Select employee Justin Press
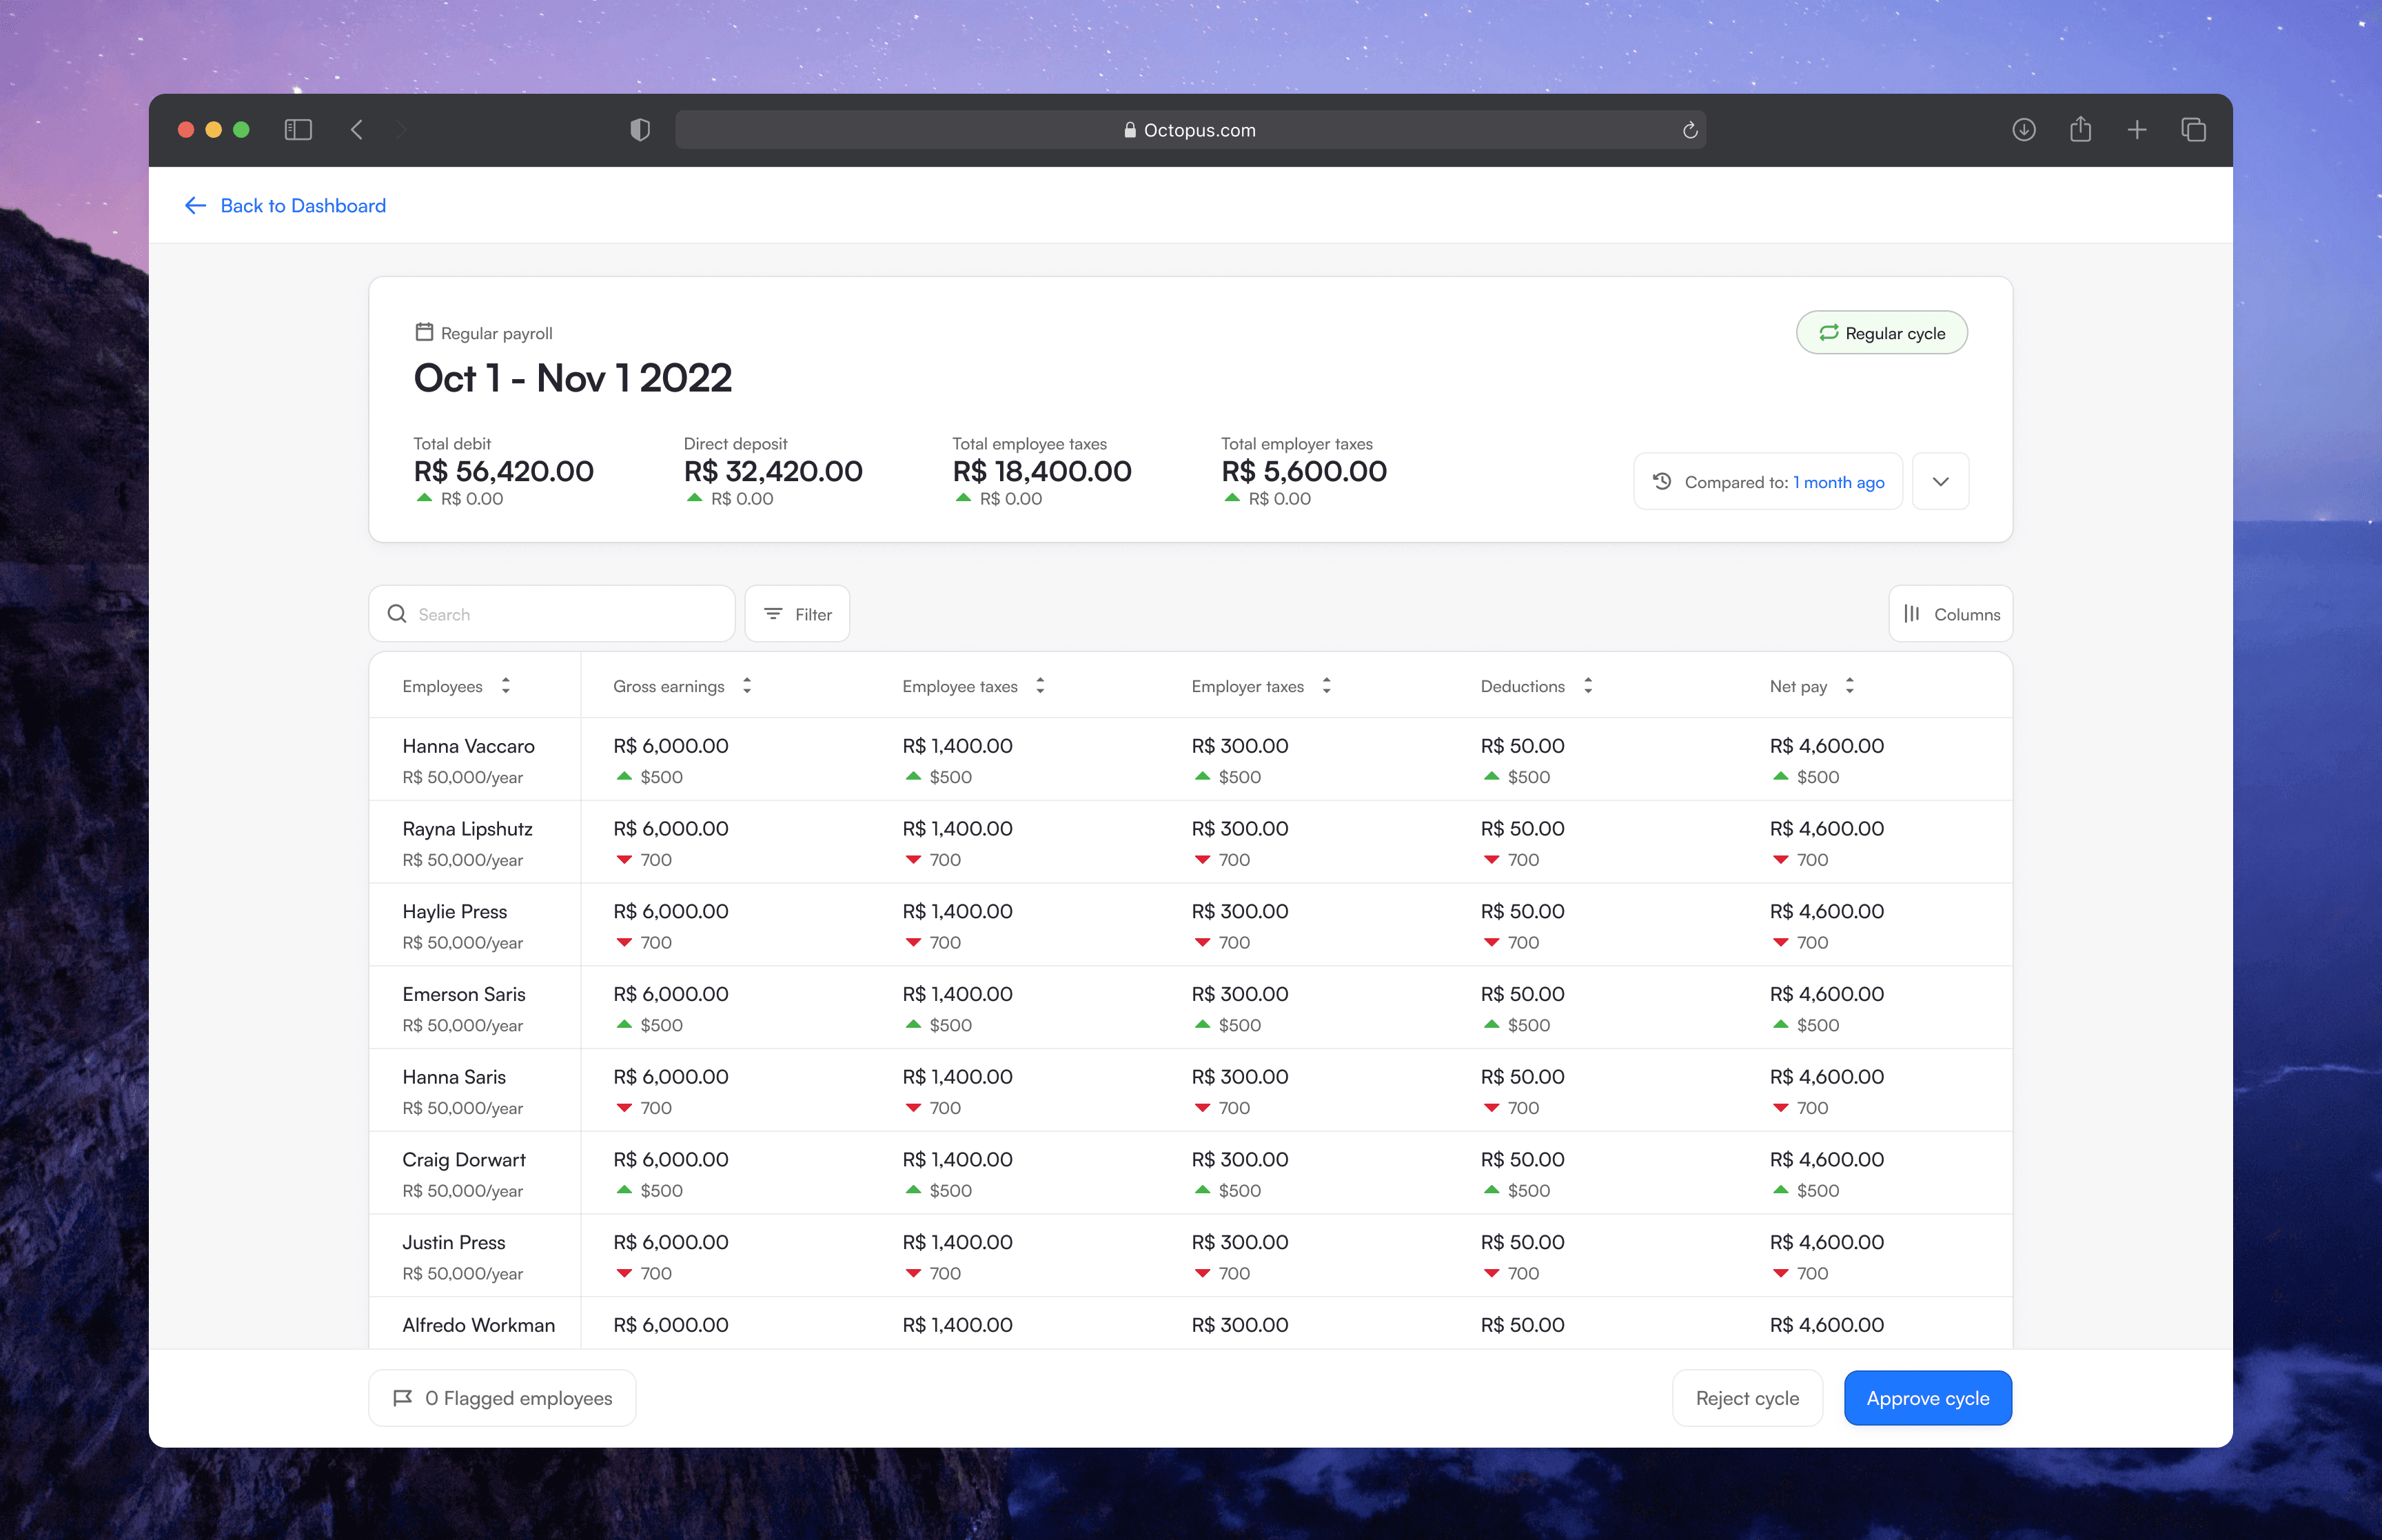 454,1243
